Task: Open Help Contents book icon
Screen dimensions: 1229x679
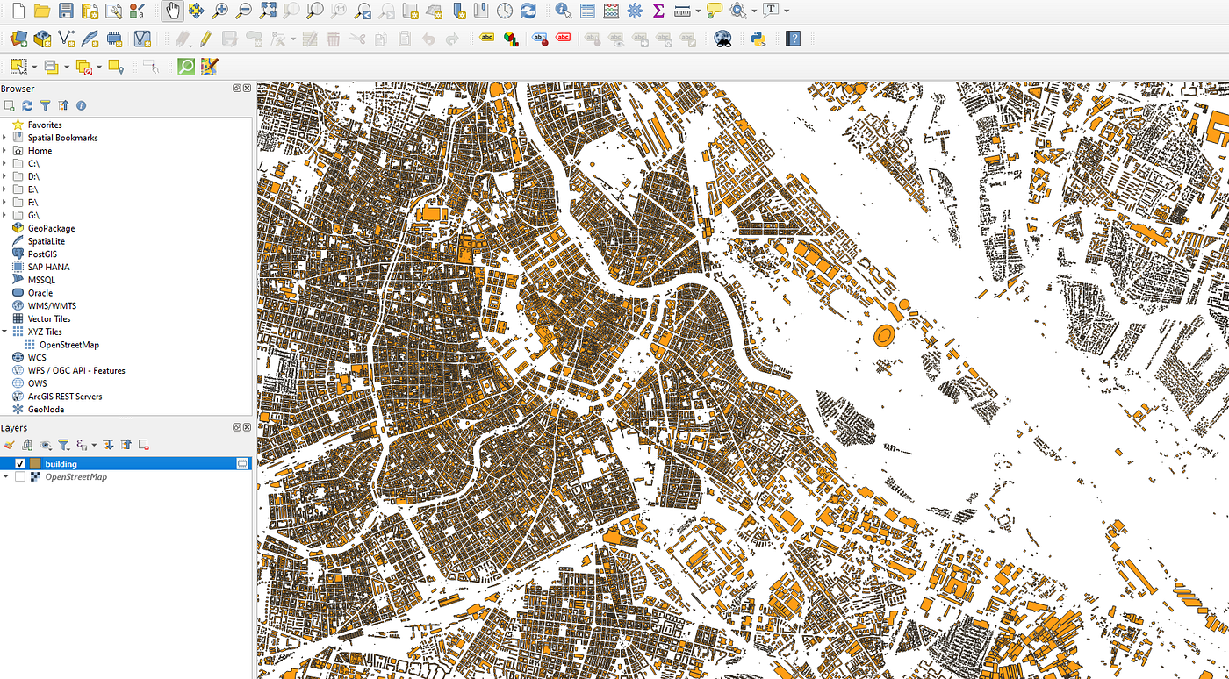Action: click(x=793, y=39)
